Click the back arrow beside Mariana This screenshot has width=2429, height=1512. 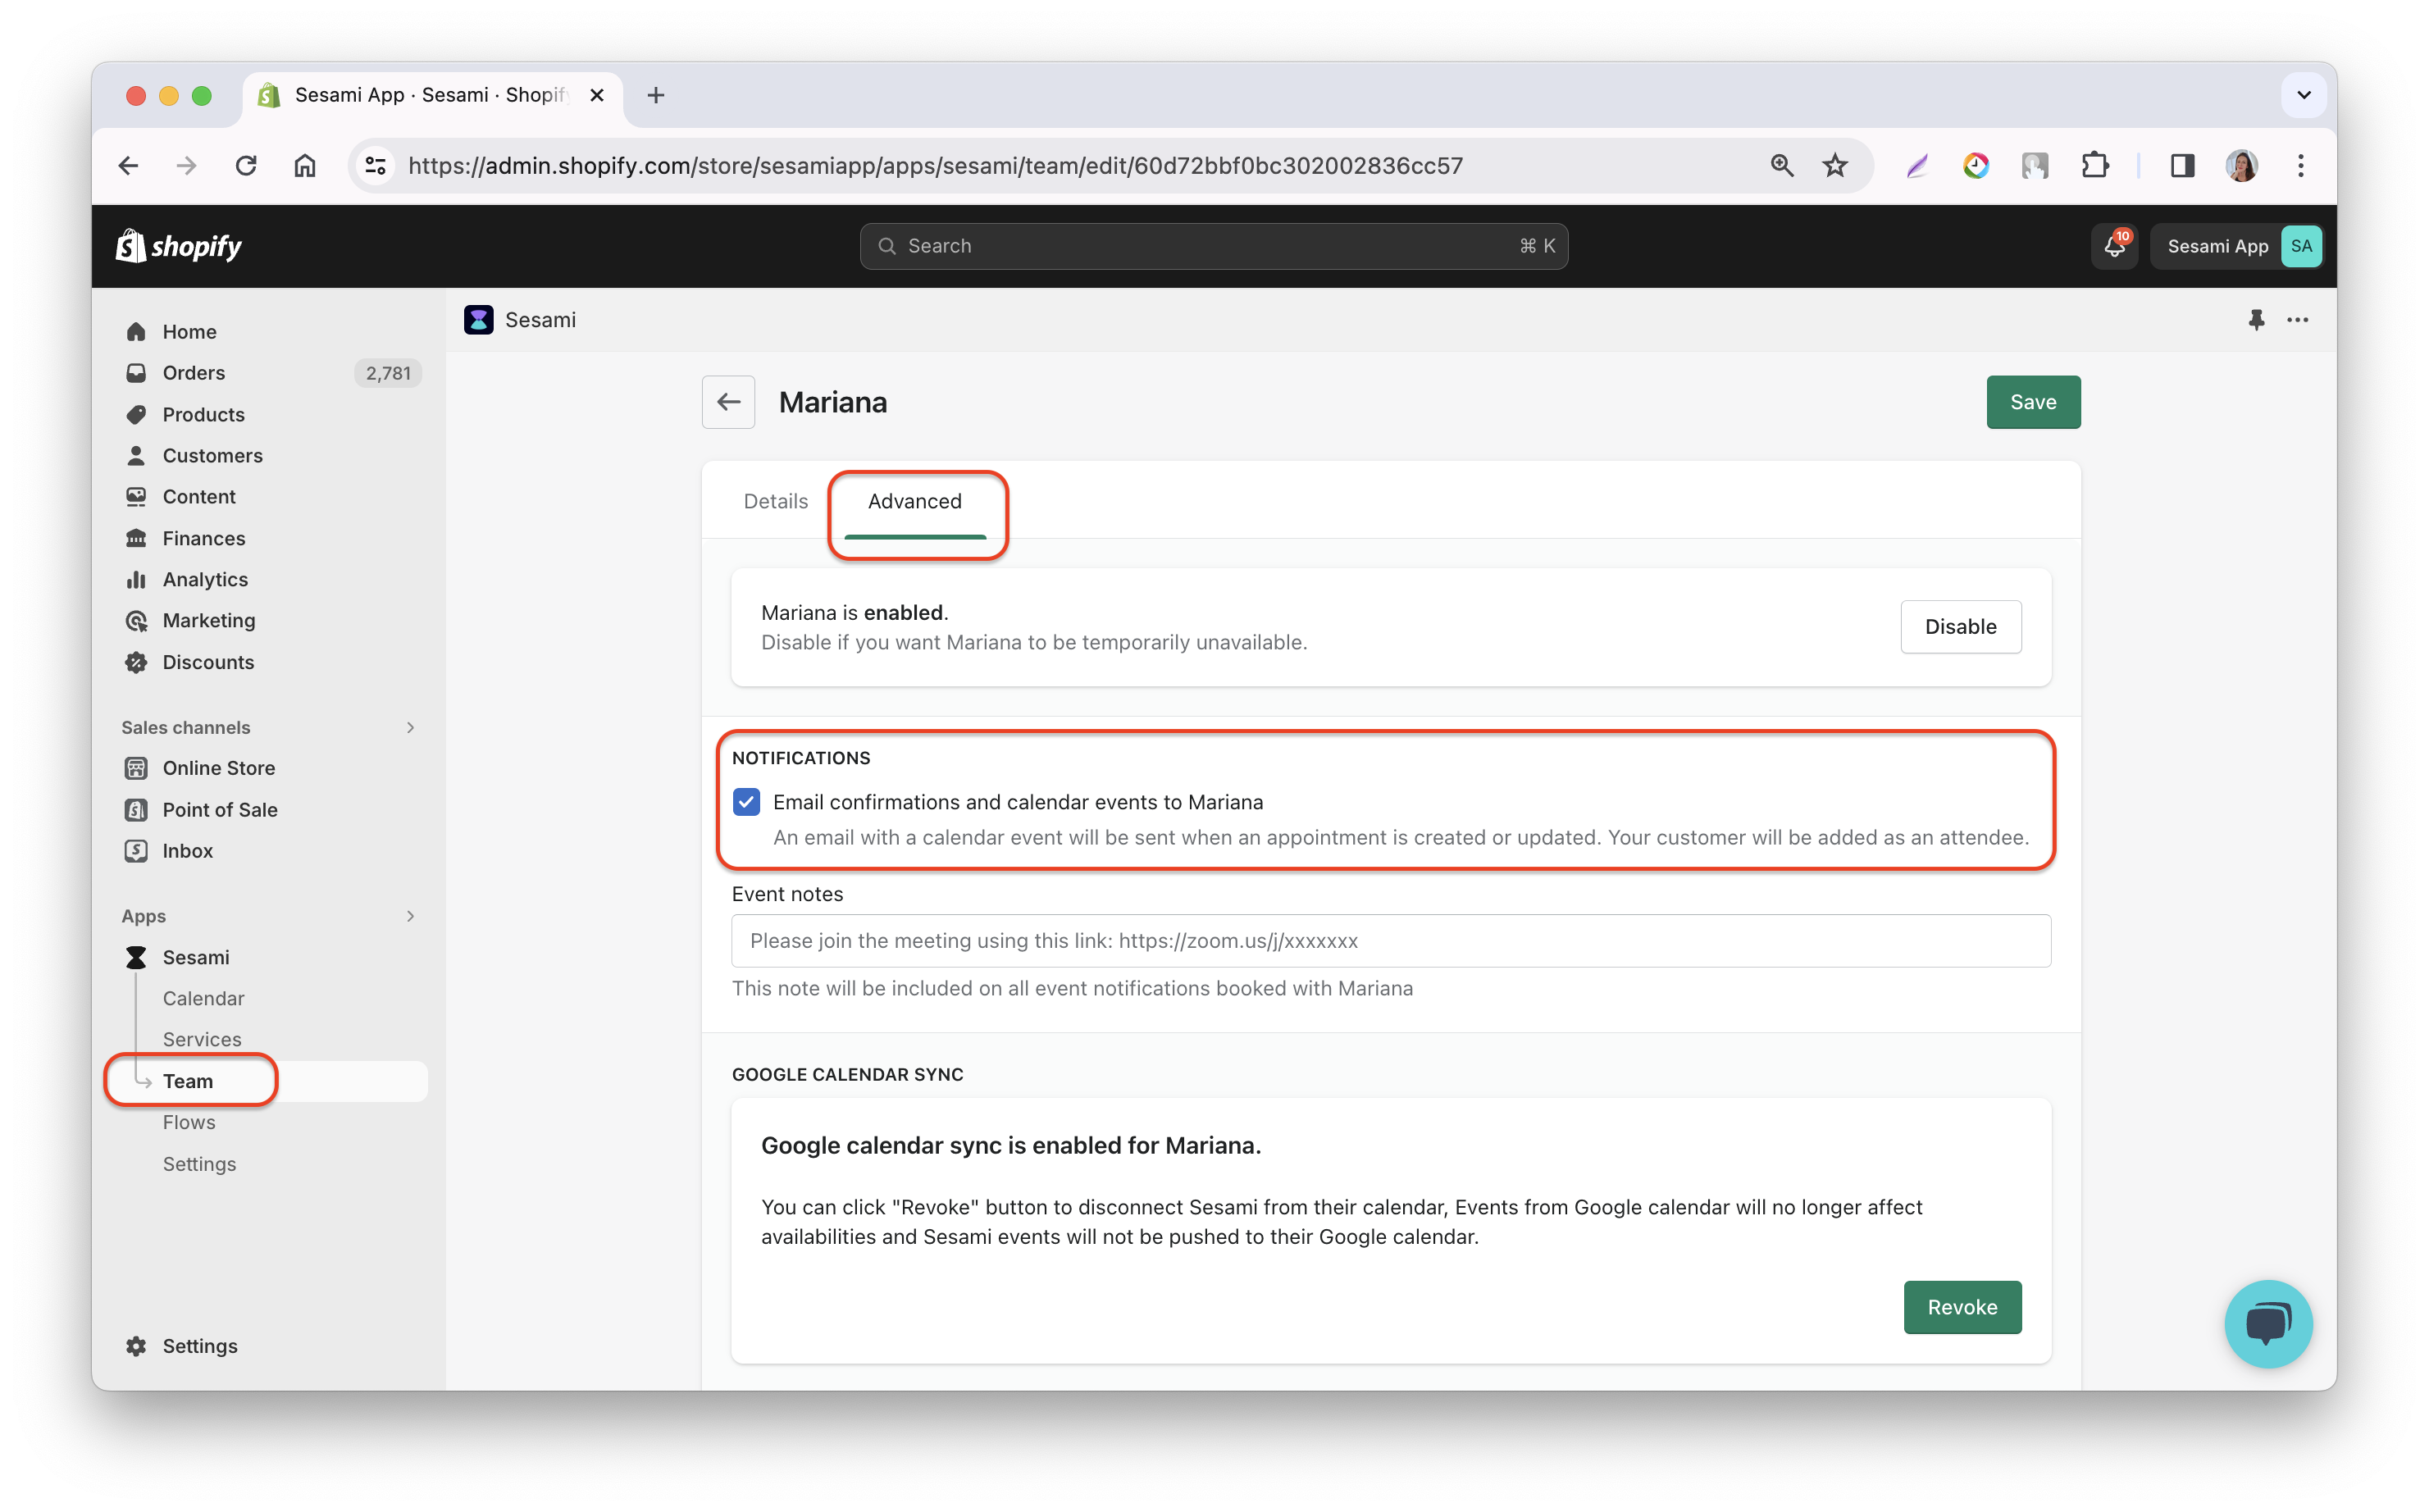point(728,402)
